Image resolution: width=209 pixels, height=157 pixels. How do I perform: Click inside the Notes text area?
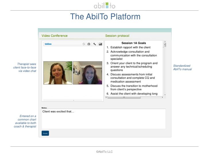point(104,119)
